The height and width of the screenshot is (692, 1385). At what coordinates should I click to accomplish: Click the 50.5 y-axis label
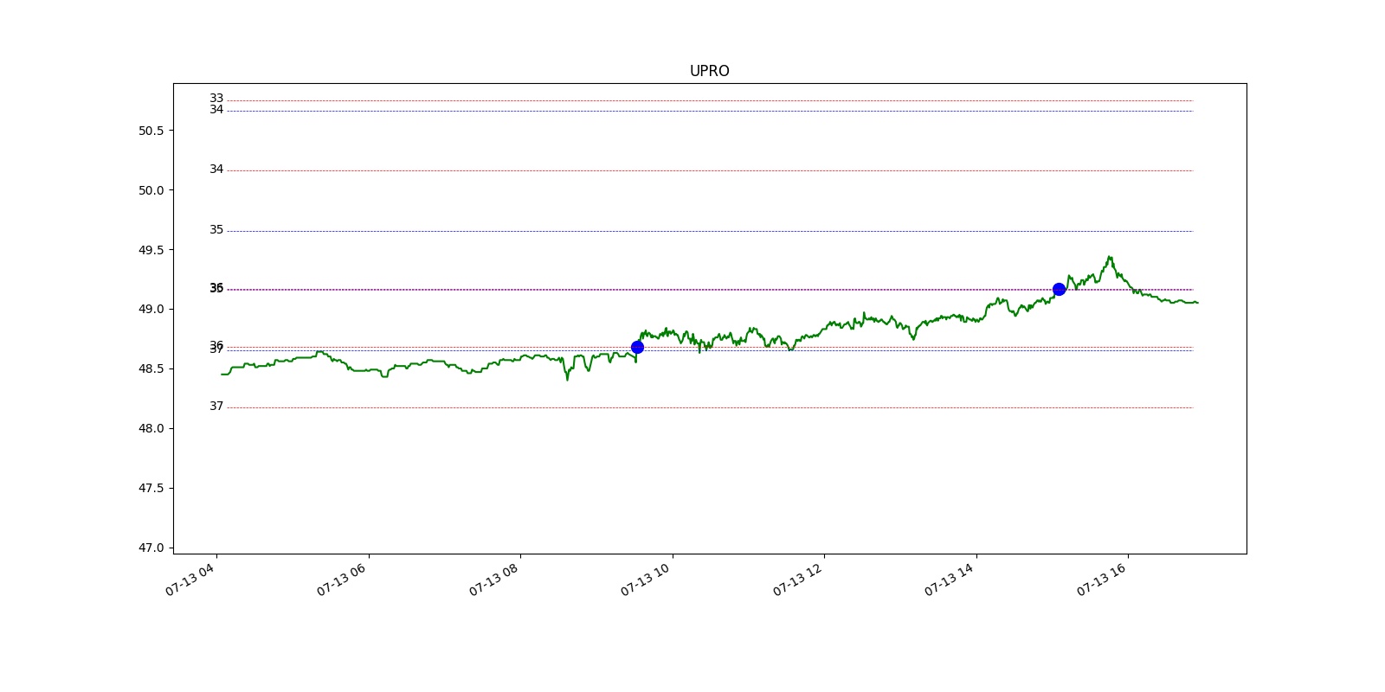pyautogui.click(x=151, y=131)
